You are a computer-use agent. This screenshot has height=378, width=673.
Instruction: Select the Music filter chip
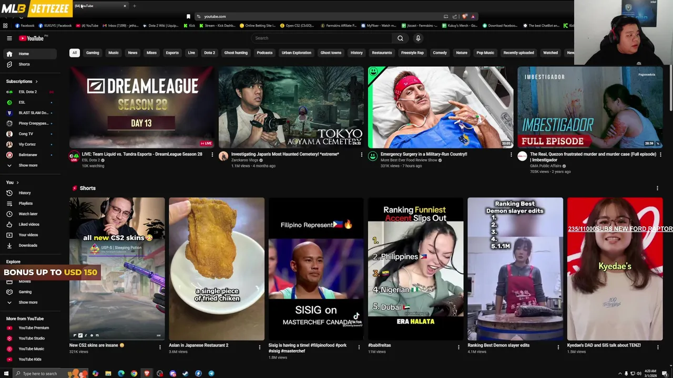pyautogui.click(x=114, y=52)
